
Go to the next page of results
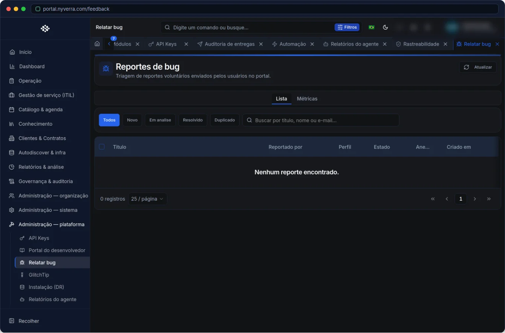click(x=475, y=199)
